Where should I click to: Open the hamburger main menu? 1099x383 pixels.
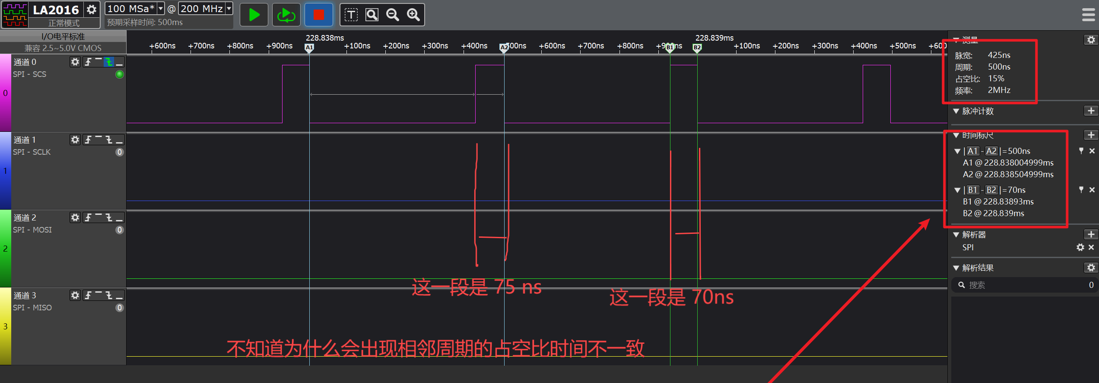pos(1089,15)
